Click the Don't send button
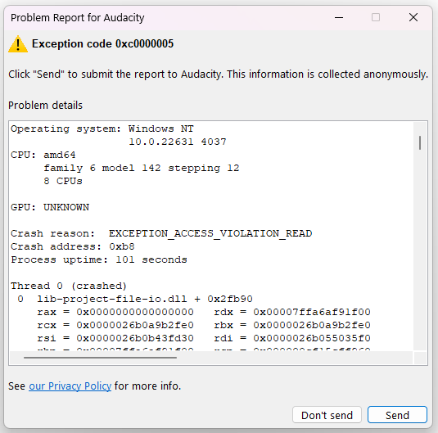The height and width of the screenshot is (433, 438). click(327, 415)
